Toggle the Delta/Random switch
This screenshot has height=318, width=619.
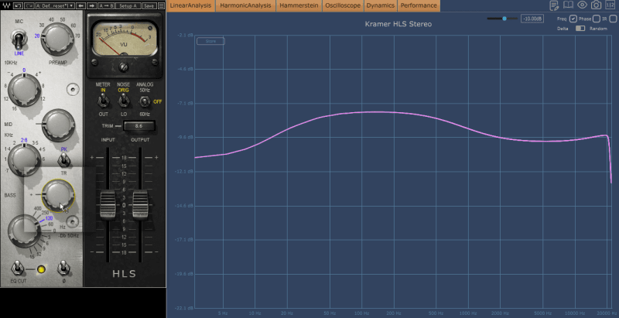(580, 29)
